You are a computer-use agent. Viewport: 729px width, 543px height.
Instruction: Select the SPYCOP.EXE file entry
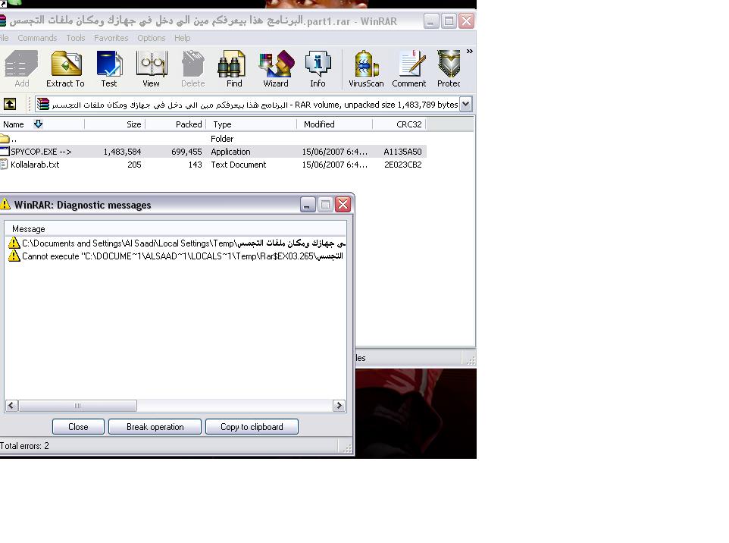(x=41, y=152)
